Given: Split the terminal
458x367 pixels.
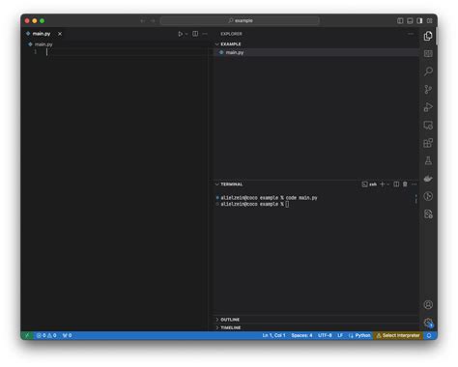Looking at the screenshot, I should click(x=396, y=184).
